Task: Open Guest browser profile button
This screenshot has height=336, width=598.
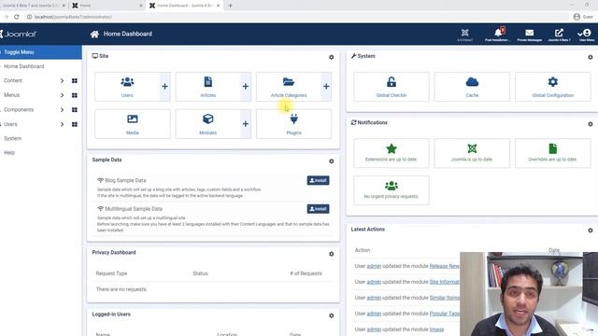Action: 583,17
